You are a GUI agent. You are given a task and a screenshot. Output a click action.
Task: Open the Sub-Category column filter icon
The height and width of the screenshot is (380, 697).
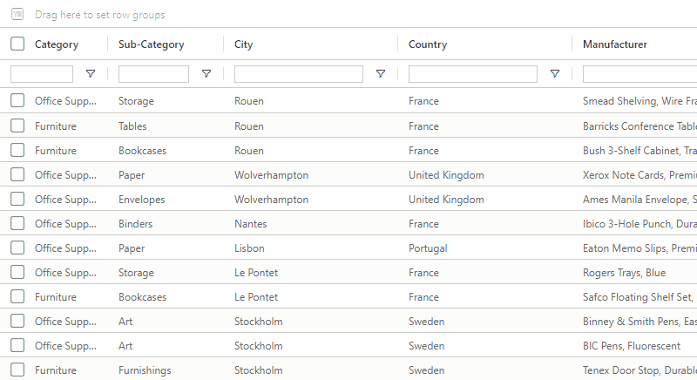pyautogui.click(x=206, y=74)
